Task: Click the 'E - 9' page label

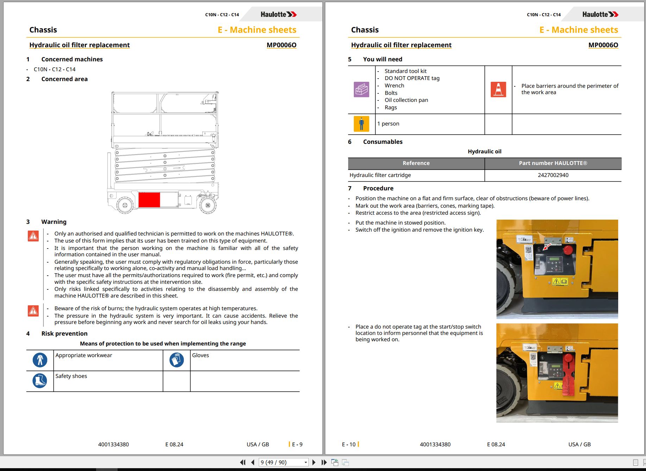Action: tap(297, 445)
